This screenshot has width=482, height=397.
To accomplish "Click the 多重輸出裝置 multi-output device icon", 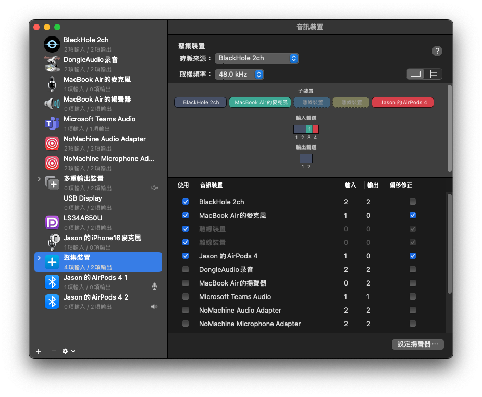I will tap(52, 183).
